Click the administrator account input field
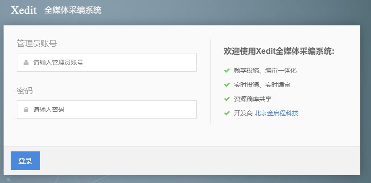 [107, 62]
